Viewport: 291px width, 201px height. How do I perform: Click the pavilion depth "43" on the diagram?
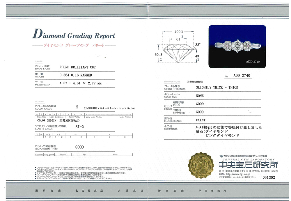click(x=197, y=56)
